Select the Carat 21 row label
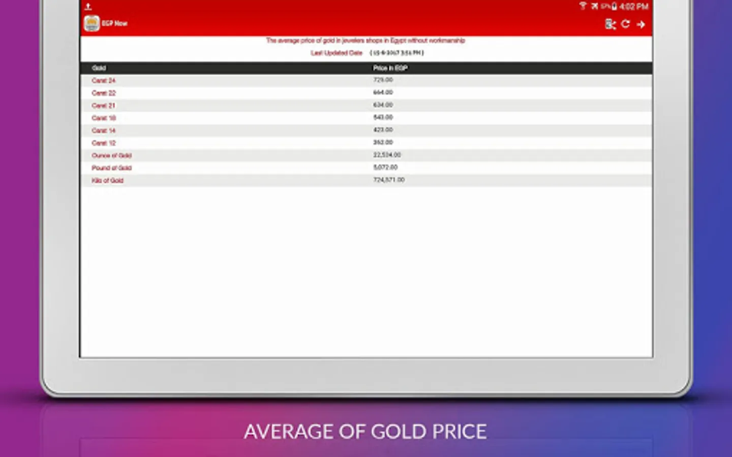Image resolution: width=732 pixels, height=457 pixels. (103, 106)
